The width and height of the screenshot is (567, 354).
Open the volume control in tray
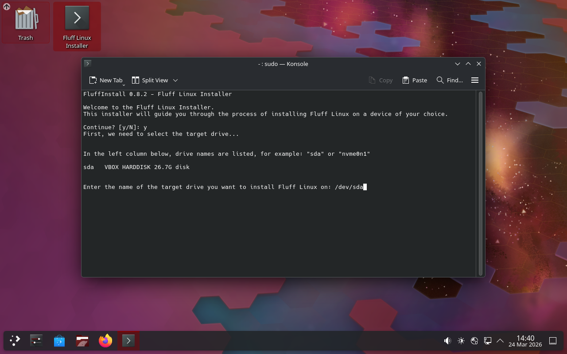tap(447, 341)
